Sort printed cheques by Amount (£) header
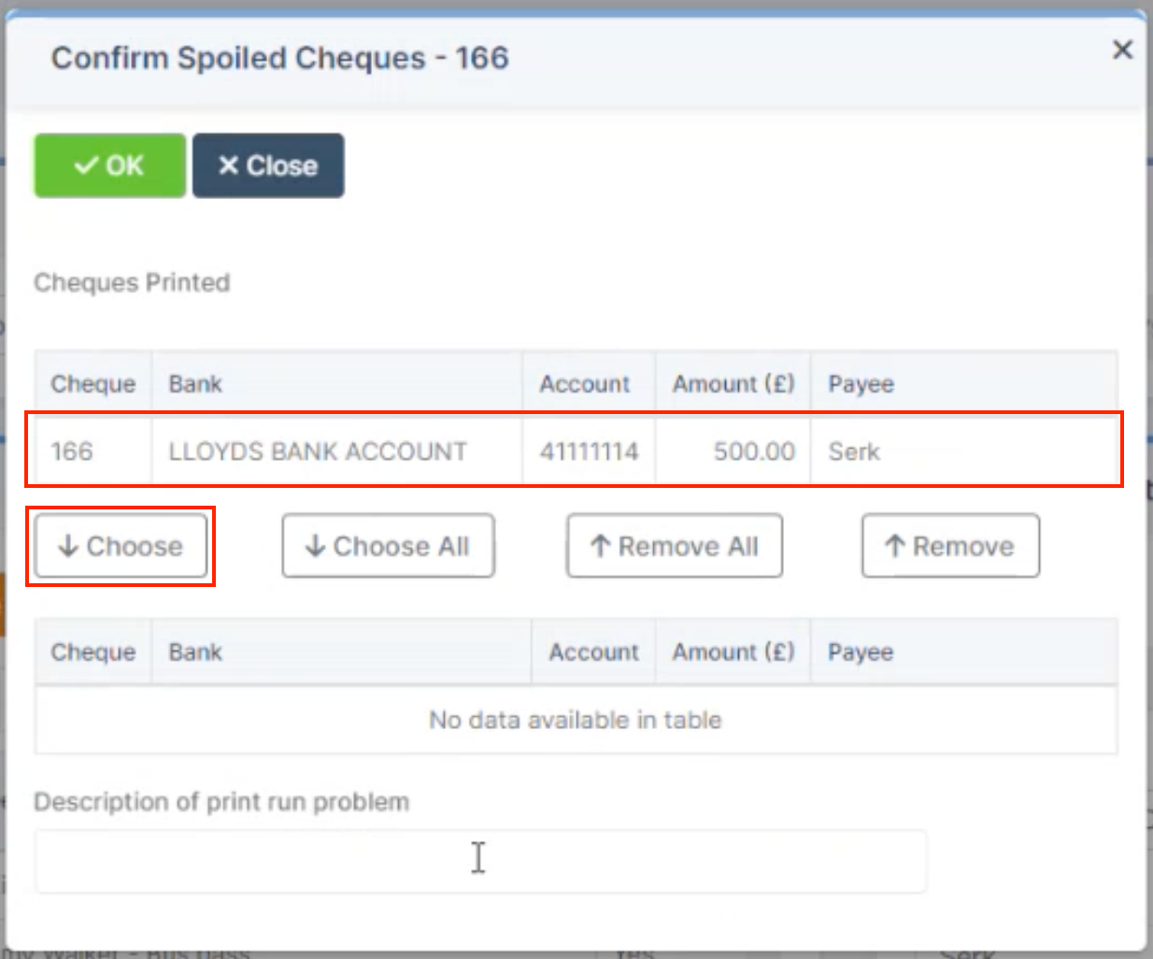The width and height of the screenshot is (1153, 959). (x=733, y=384)
